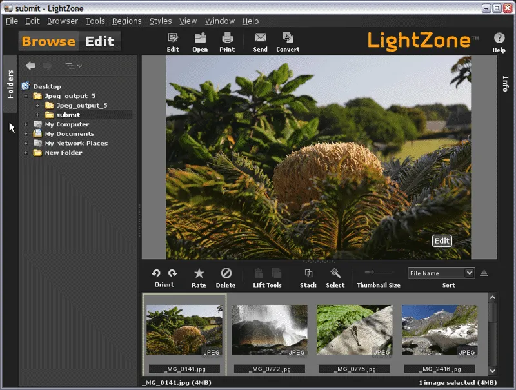516x390 pixels.
Task: Click the Delete icon
Action: (x=226, y=273)
